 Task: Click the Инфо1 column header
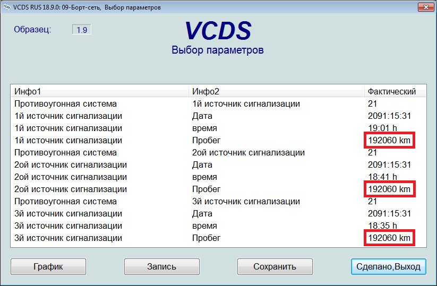tap(100, 91)
